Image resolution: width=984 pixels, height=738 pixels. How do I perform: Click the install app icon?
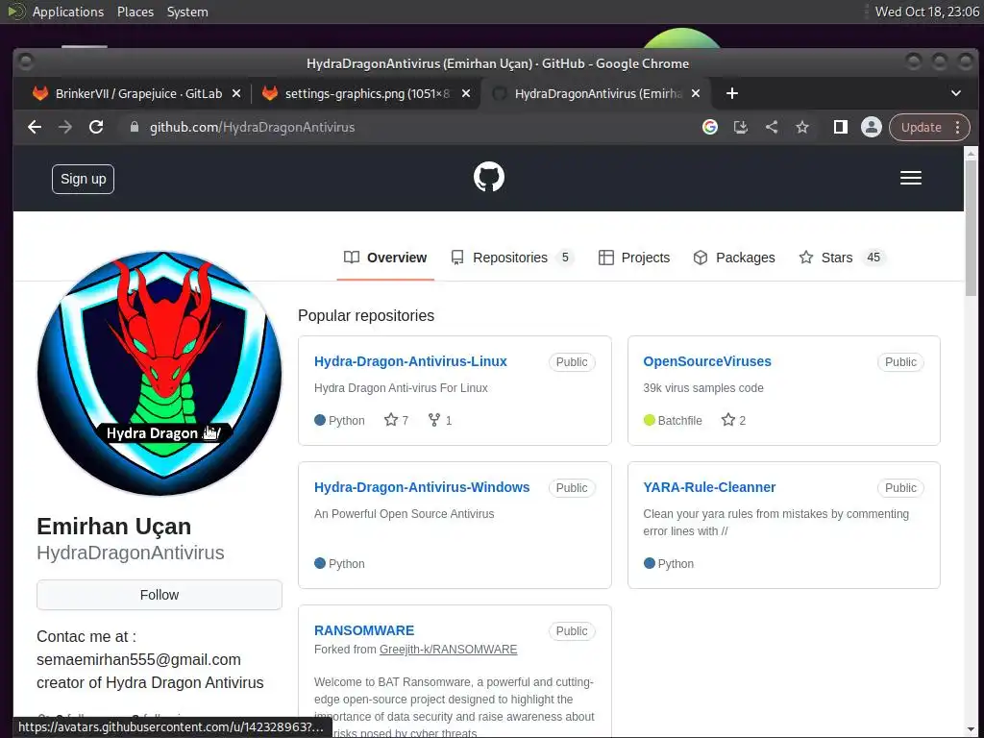pos(741,128)
